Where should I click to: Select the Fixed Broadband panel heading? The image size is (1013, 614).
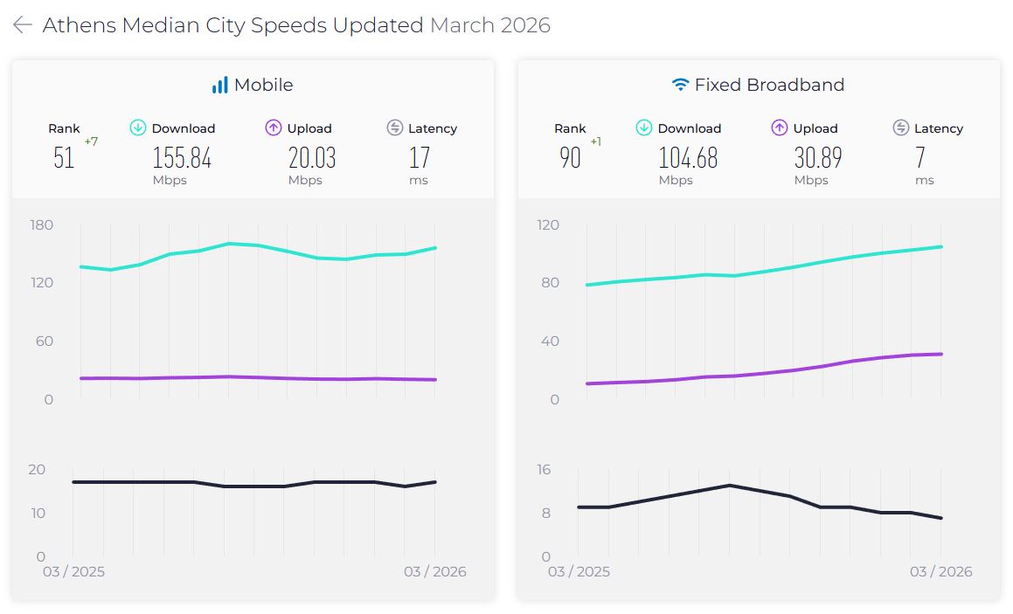pyautogui.click(x=769, y=85)
